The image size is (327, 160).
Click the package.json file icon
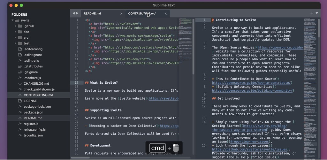coord(20,112)
